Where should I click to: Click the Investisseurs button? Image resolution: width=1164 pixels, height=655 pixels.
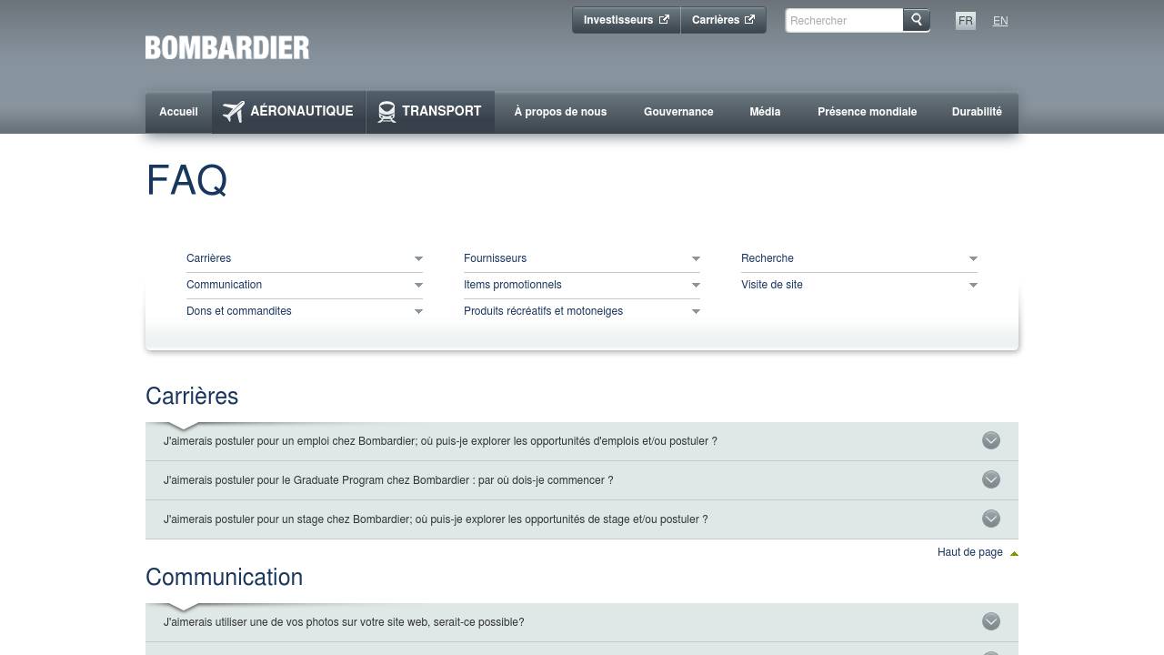tap(627, 20)
